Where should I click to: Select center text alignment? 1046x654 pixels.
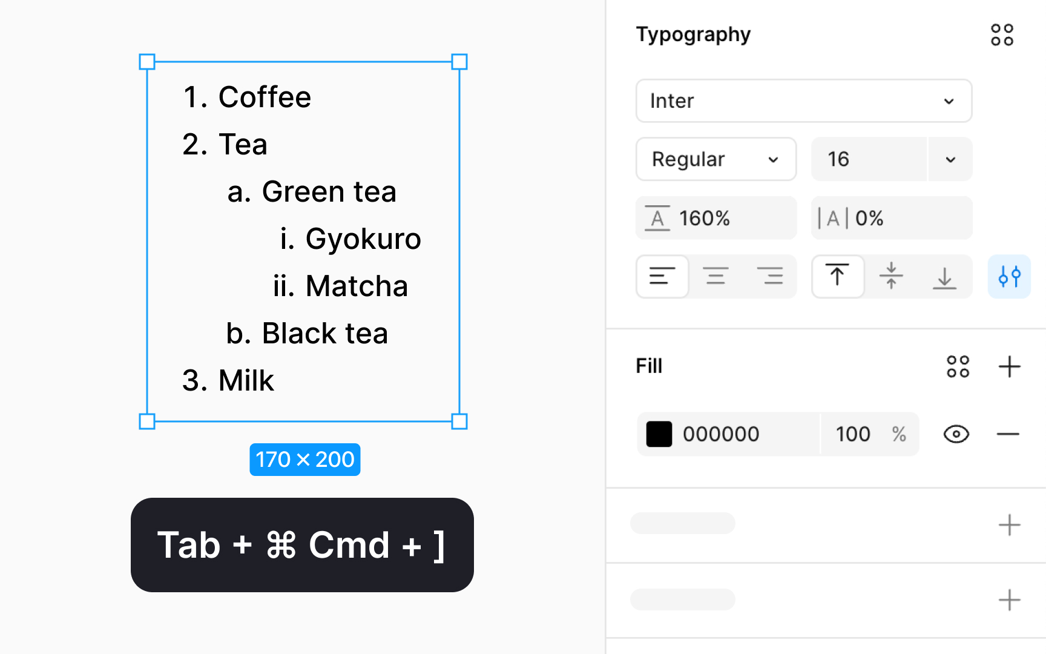716,277
